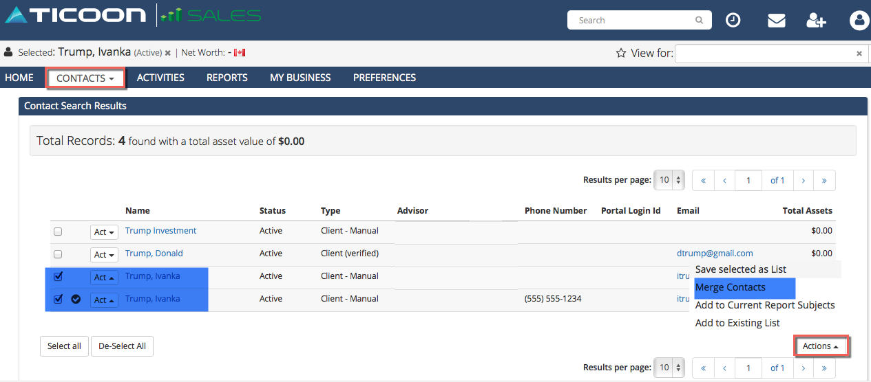The height and width of the screenshot is (382, 871).
Task: Click the Canadian flag icon
Action: point(240,52)
